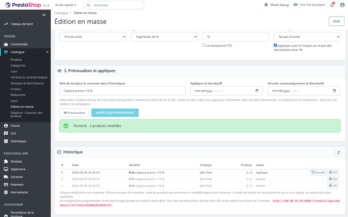348x217 pixels.
Task: Toggle Le montant est TTC checkbox
Action: [x=204, y=46]
